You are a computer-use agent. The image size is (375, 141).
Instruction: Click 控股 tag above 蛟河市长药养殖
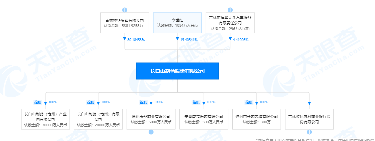(249, 102)
